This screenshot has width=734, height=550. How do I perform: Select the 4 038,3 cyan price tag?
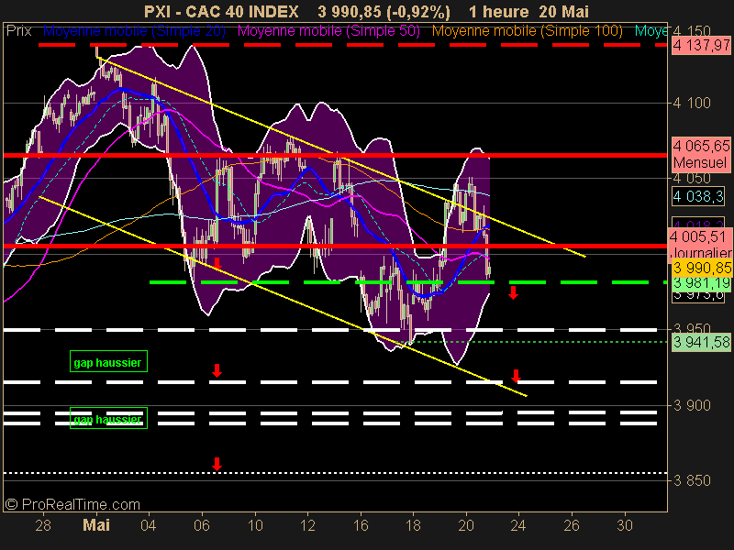click(x=698, y=196)
